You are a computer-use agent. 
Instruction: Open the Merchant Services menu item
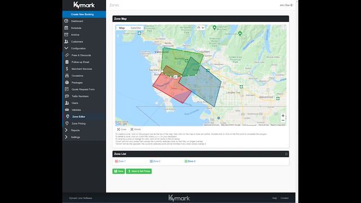(x=82, y=69)
